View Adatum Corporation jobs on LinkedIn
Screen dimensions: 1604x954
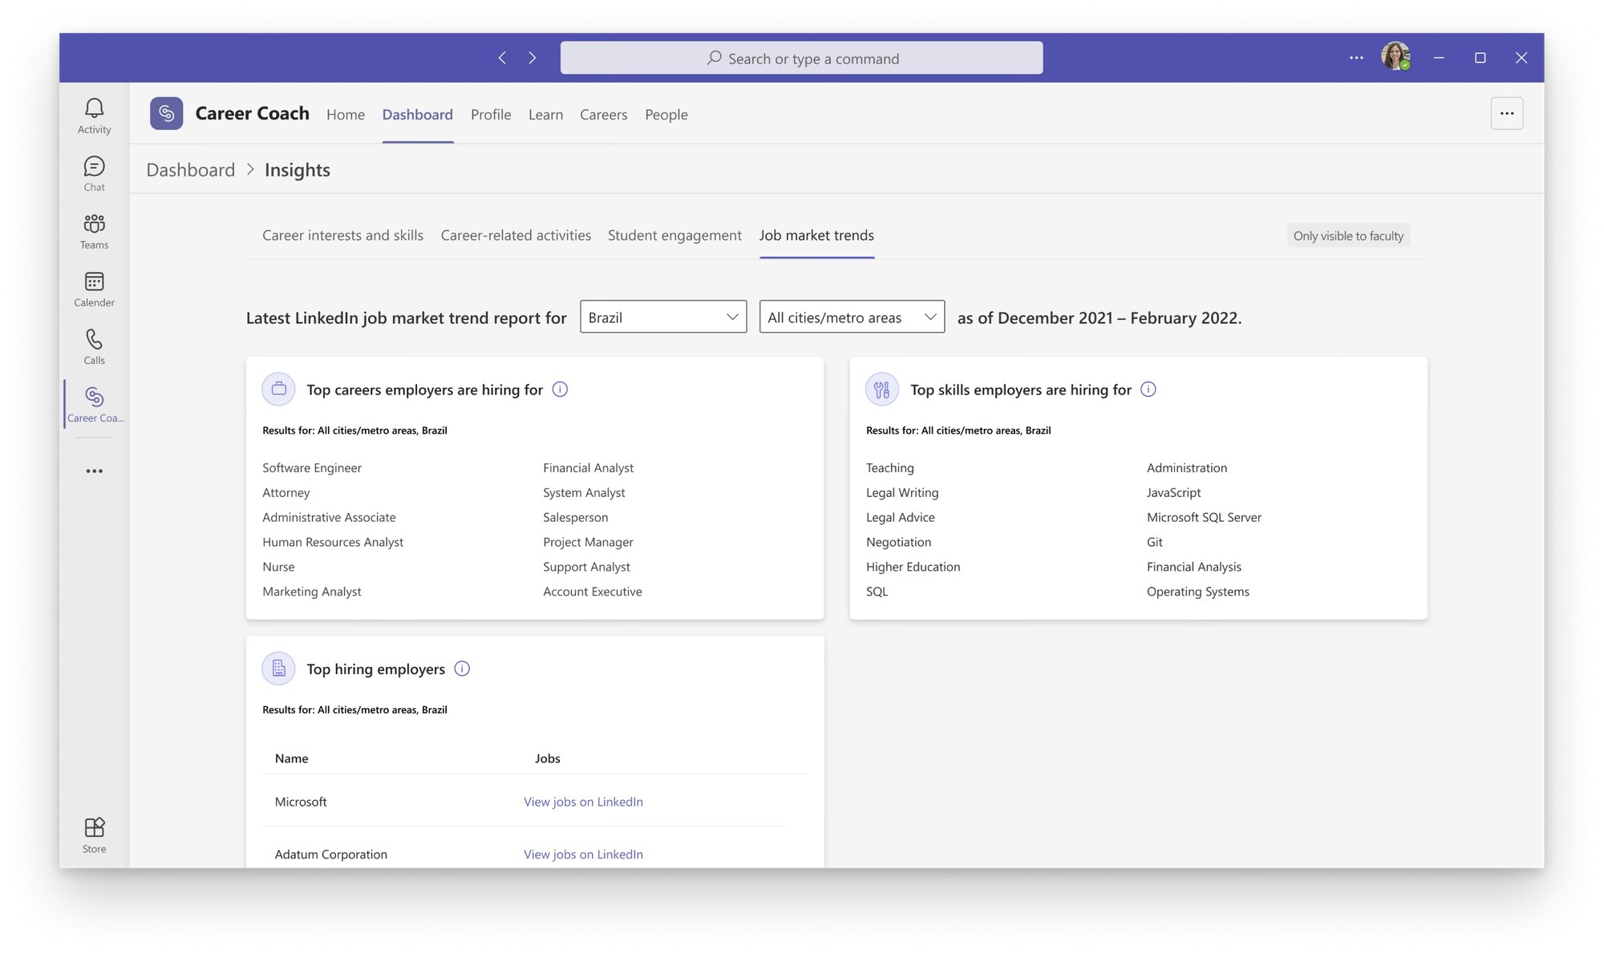click(x=583, y=854)
